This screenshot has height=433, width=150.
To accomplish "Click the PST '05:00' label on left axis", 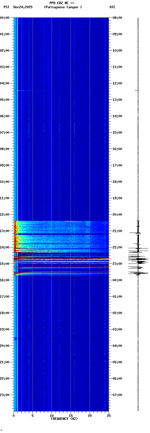I will [x=5, y=100].
